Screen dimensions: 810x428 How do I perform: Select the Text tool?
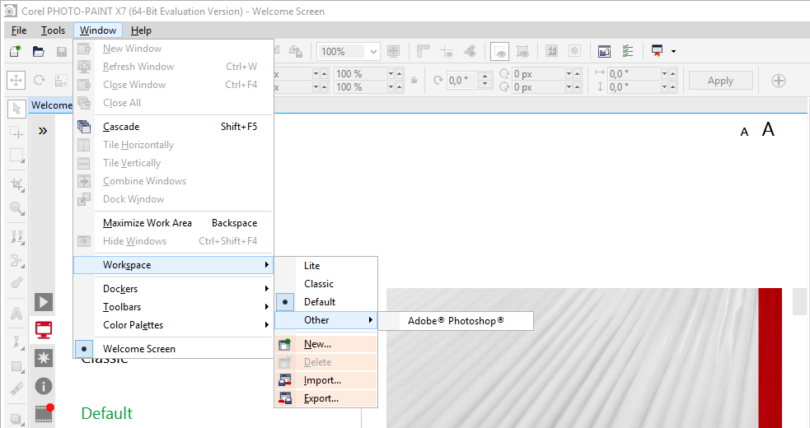click(x=16, y=314)
